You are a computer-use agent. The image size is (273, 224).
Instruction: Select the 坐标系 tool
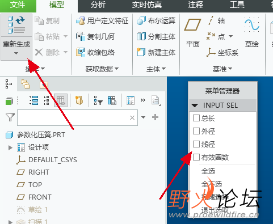click(x=222, y=52)
